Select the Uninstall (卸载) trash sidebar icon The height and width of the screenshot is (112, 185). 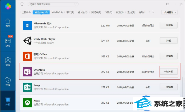click(x=8, y=101)
